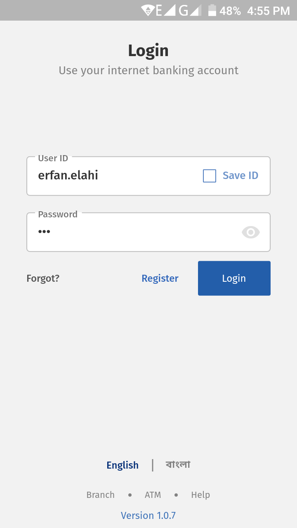Open the Register link
The width and height of the screenshot is (297, 528).
click(x=160, y=278)
